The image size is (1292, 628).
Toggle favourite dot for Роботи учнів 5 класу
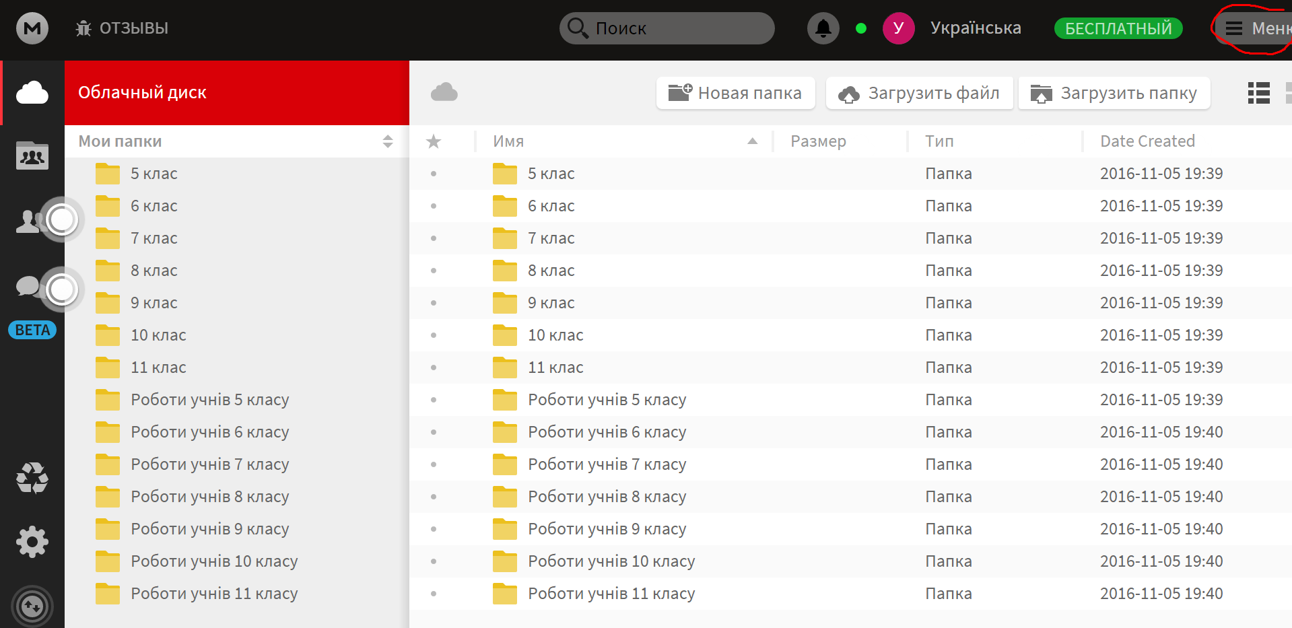coord(434,400)
